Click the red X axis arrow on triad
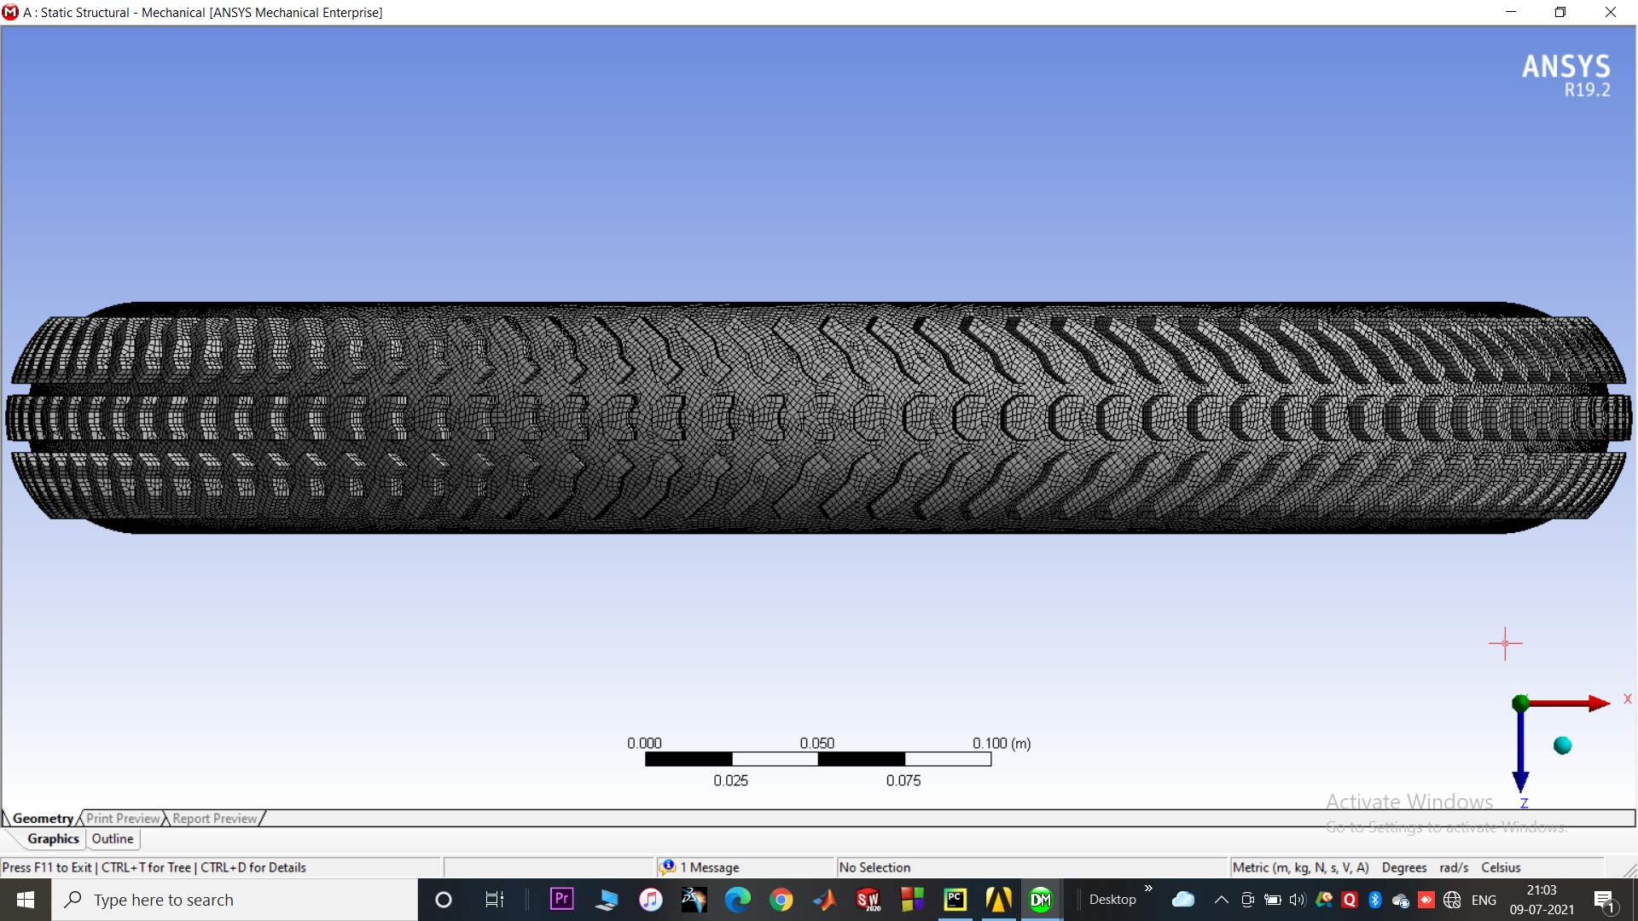The image size is (1638, 921). tap(1570, 703)
